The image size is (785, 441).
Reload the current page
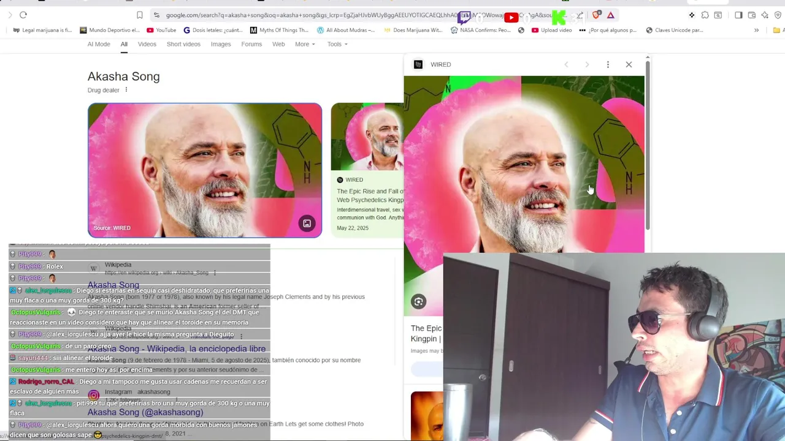tap(23, 15)
